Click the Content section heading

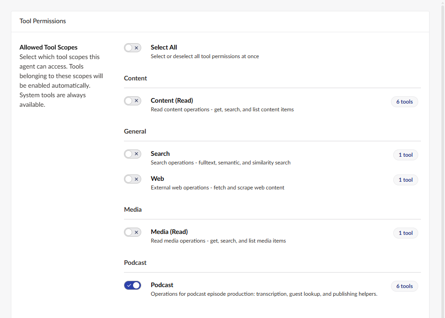(x=135, y=78)
